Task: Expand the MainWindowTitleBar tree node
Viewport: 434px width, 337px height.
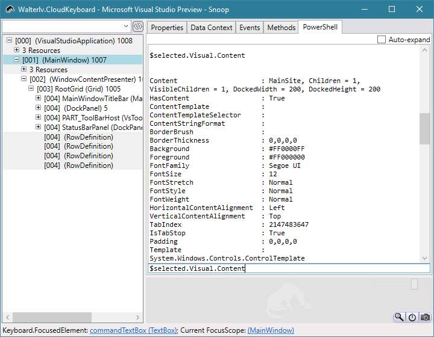Action: [39, 99]
